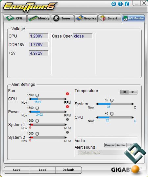Viewport: 148px width, 177px height.
Task: Switch to the Tuner tab
Action: 62,18
